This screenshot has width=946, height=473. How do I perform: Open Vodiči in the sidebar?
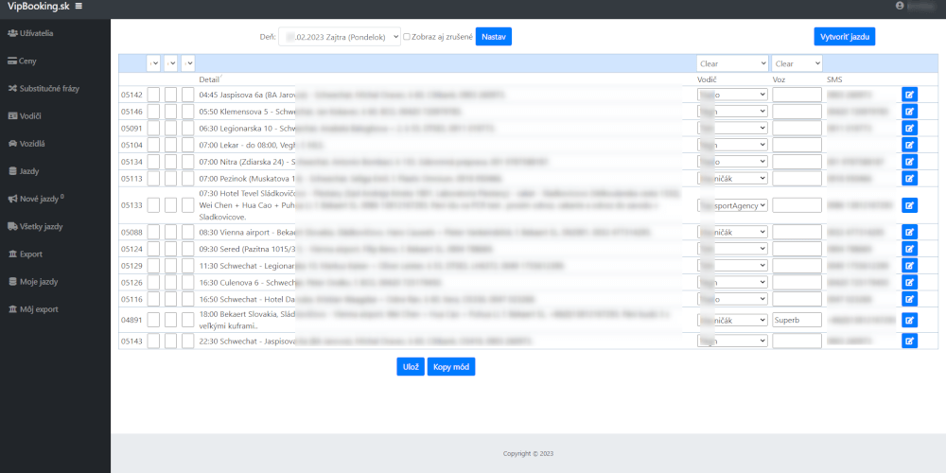coord(29,115)
